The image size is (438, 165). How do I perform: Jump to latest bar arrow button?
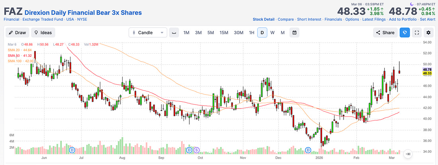(x=408, y=154)
